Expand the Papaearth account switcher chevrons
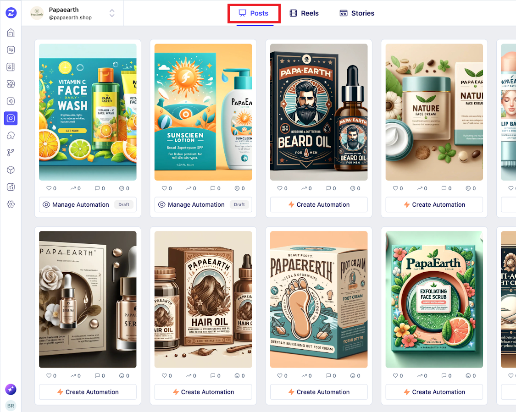The height and width of the screenshot is (412, 516). point(112,13)
